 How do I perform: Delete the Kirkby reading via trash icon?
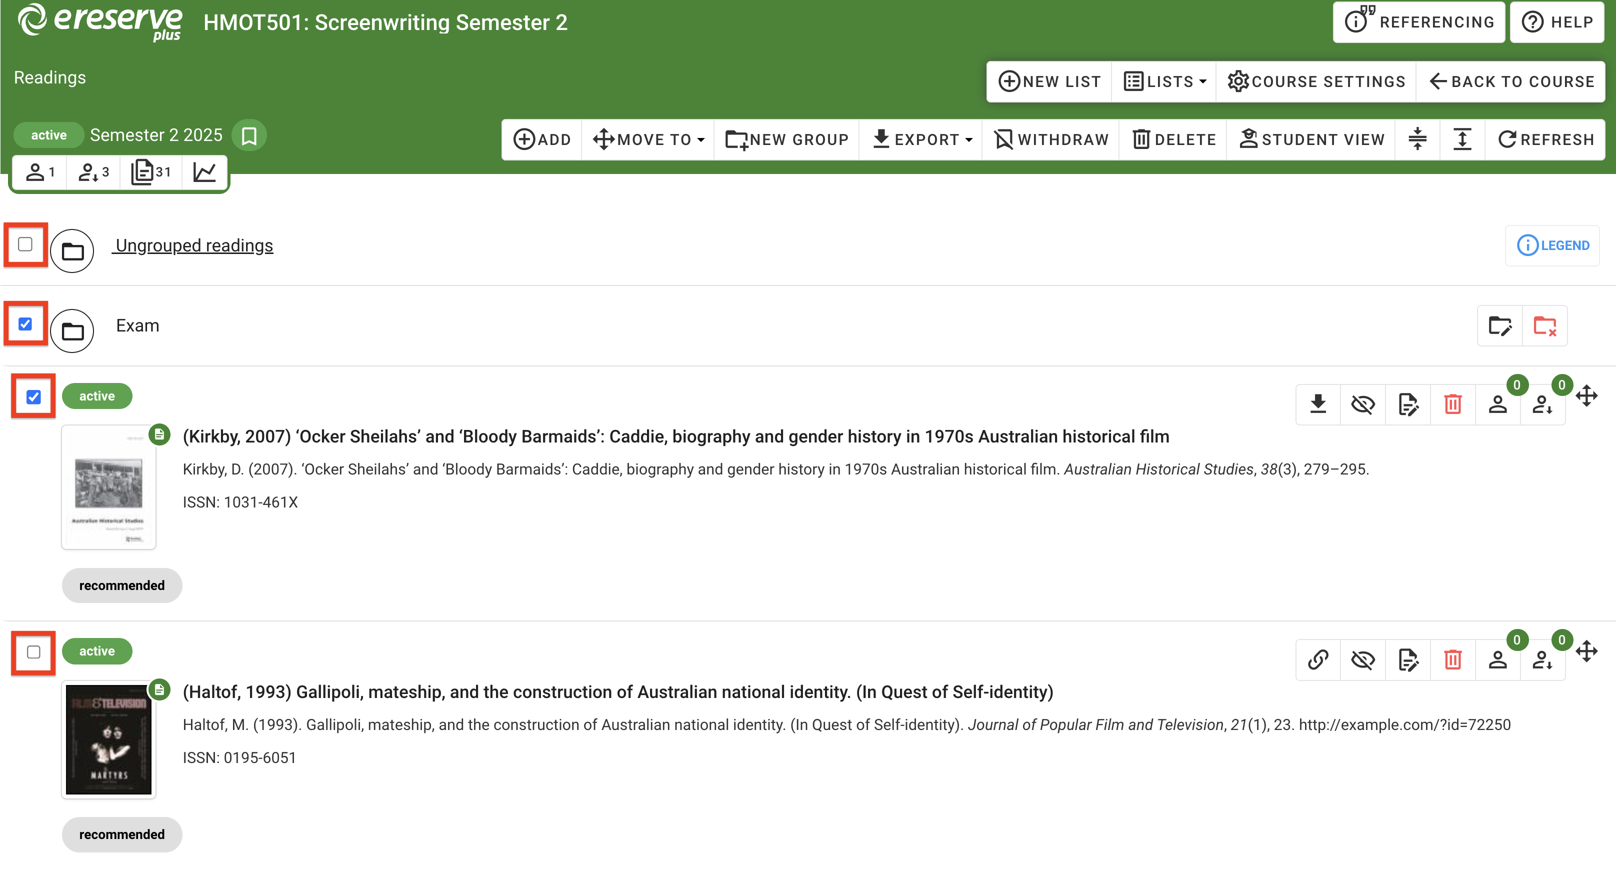pyautogui.click(x=1453, y=404)
